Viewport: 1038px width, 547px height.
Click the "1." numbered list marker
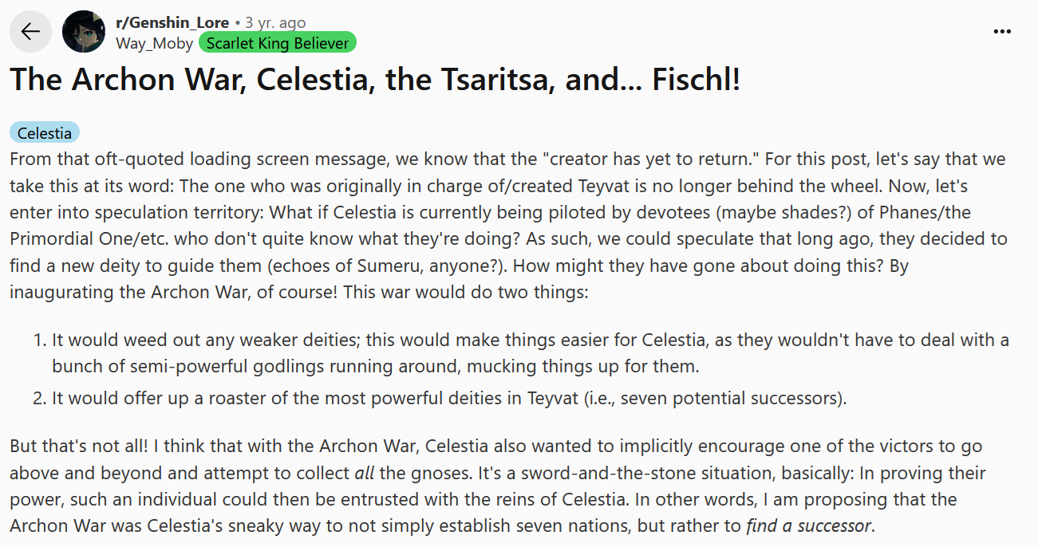[x=40, y=340]
